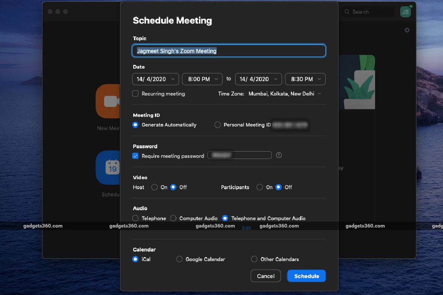Click the Edit link under Audio
443x295 pixels.
(x=247, y=228)
